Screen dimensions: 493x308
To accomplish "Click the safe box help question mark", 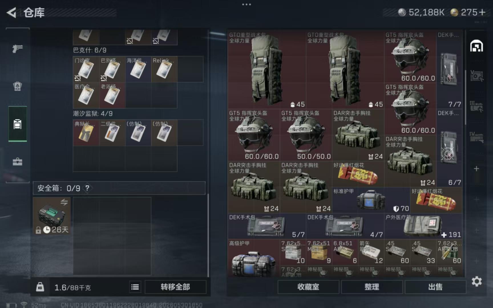I will 87,188.
